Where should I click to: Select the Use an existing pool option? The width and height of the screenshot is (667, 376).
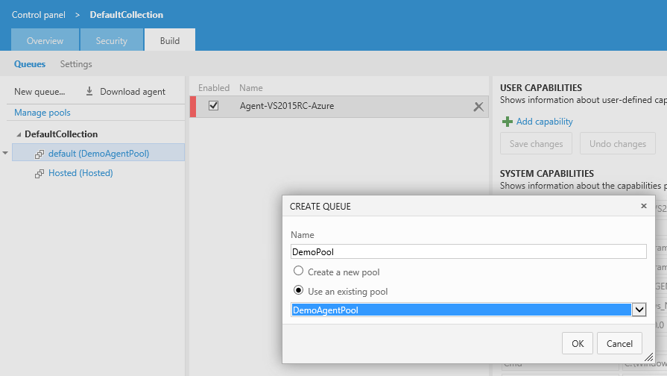click(x=299, y=290)
